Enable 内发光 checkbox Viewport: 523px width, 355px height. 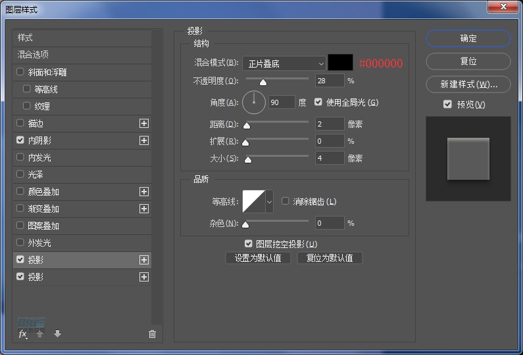(20, 157)
